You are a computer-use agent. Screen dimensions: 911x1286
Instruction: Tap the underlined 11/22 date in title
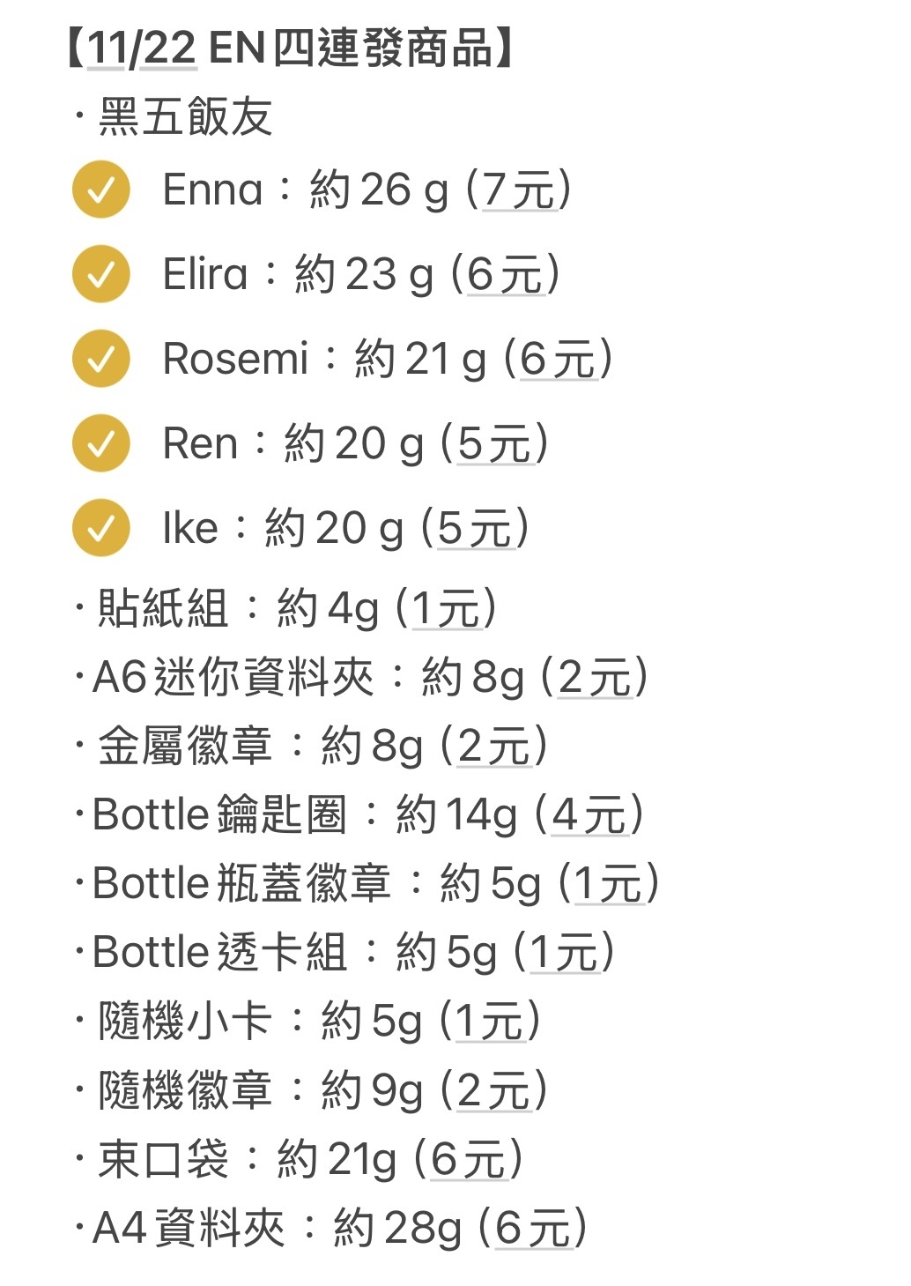(141, 48)
